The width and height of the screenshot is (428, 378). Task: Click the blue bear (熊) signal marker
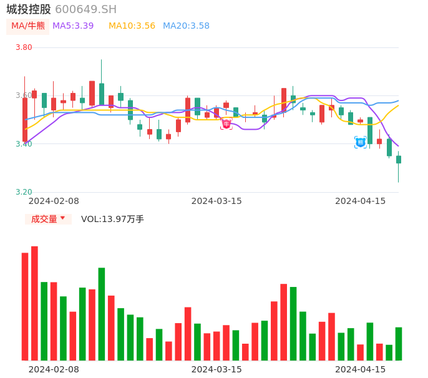pyautogui.click(x=361, y=142)
